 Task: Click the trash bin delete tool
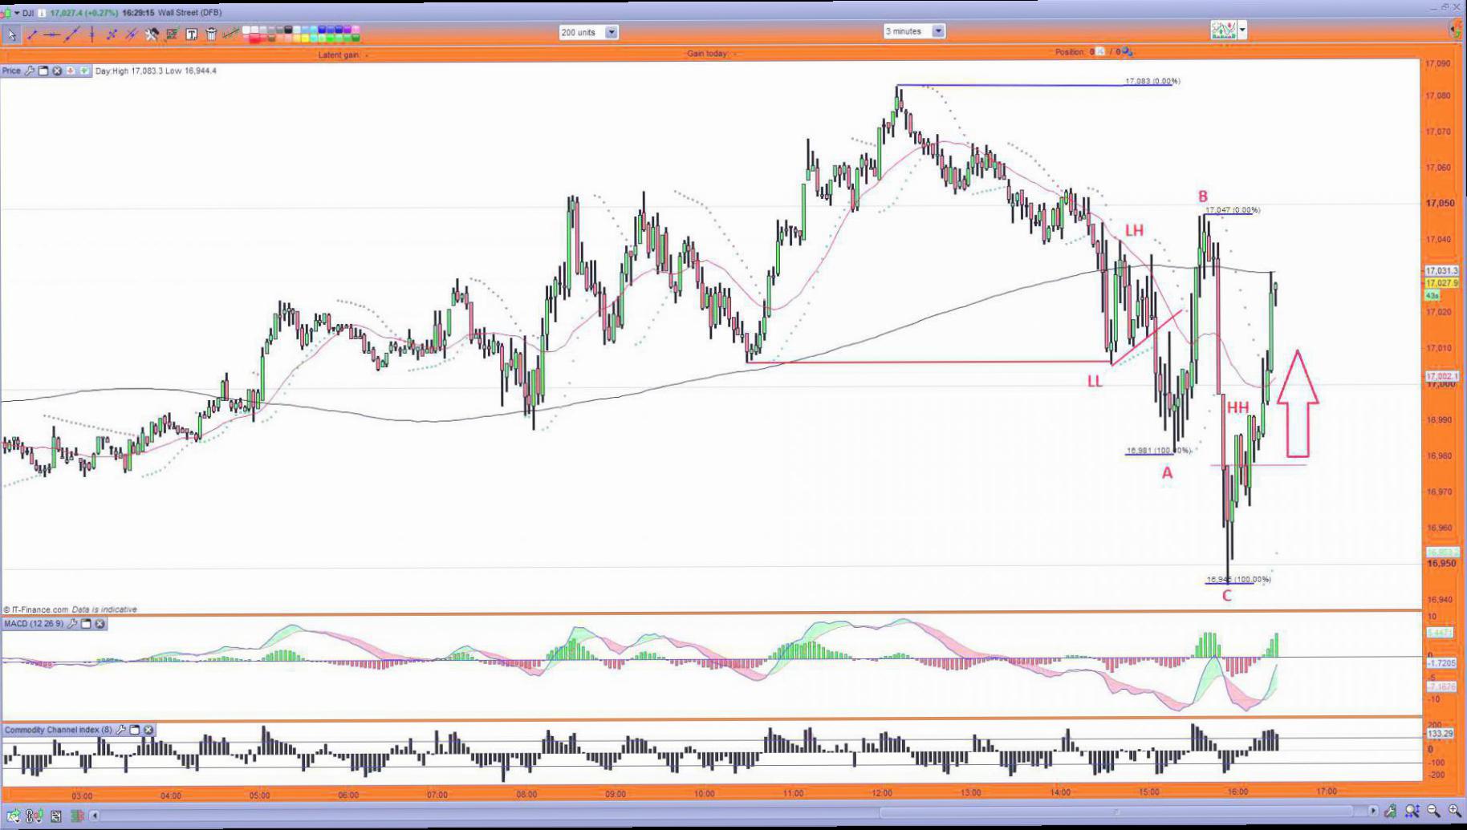(x=211, y=34)
